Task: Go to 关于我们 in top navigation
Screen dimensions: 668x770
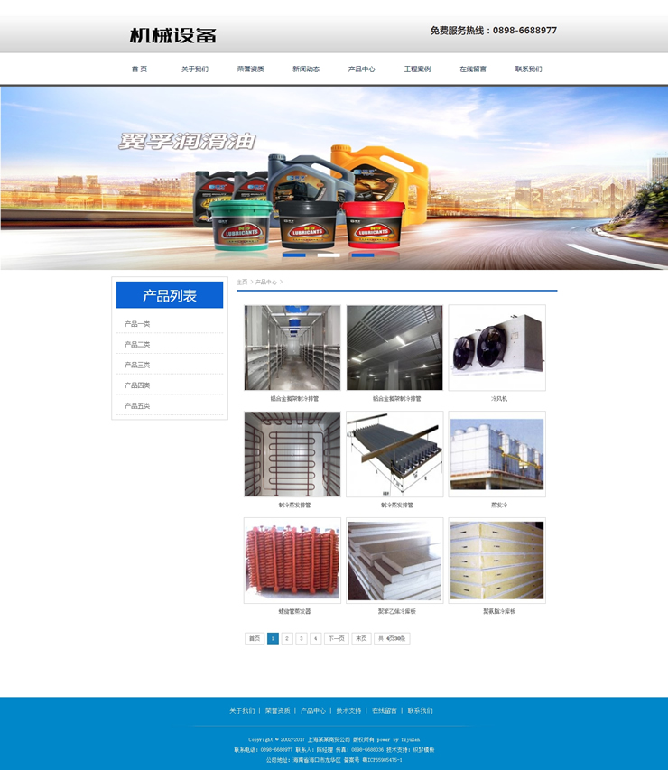Action: 194,69
